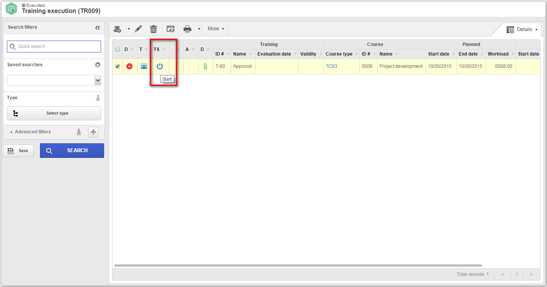Sort by the Workload column header
This screenshot has height=287, width=547.
pyautogui.click(x=501, y=54)
